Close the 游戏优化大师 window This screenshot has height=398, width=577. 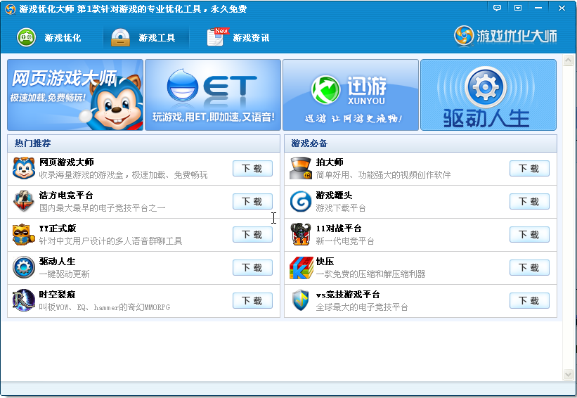(562, 8)
